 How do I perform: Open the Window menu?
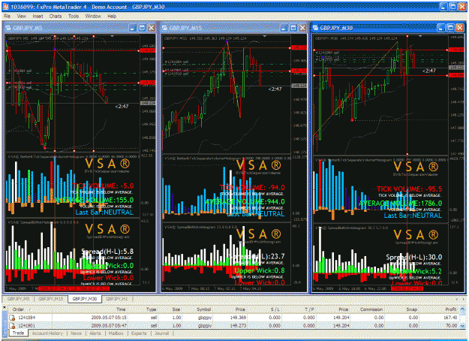(93, 17)
